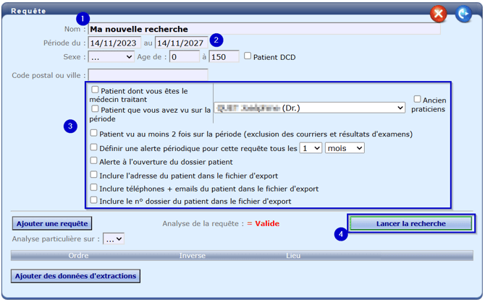485x302 pixels.
Task: Tick 'Ancien praticiens' checkbox
Action: click(417, 99)
